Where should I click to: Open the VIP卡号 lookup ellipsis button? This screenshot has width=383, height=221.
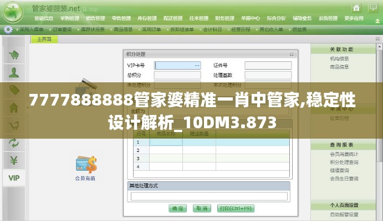[197, 65]
